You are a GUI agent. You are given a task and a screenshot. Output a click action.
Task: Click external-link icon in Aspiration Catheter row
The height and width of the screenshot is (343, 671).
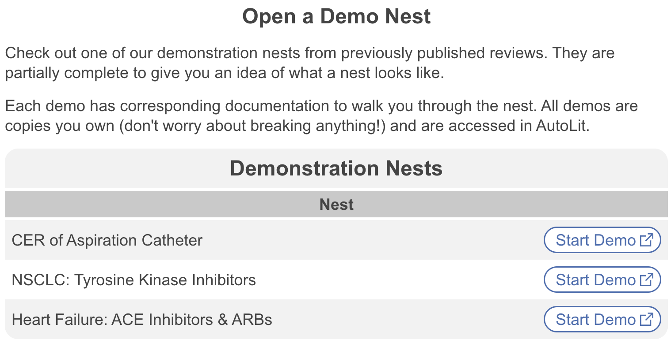[646, 240]
